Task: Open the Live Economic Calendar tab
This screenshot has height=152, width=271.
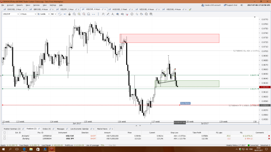Action: tap(79, 129)
